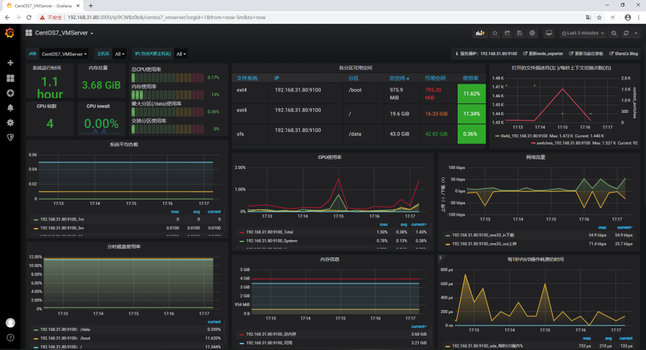Sort table by 总空间 column header
Image resolution: width=646 pixels, height=350 pixels.
click(x=399, y=78)
